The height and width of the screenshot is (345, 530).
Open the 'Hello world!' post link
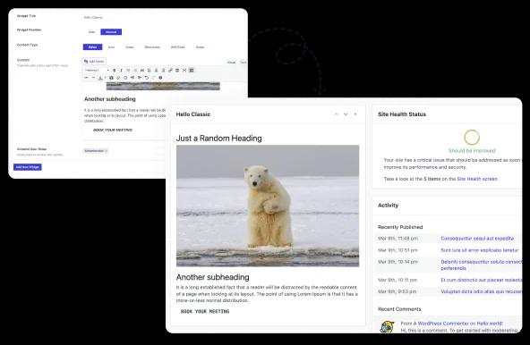pyautogui.click(x=490, y=324)
